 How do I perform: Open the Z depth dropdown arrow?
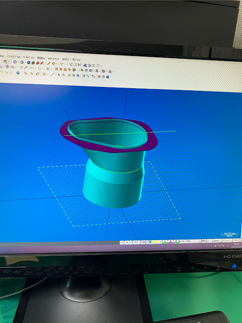tap(161, 242)
